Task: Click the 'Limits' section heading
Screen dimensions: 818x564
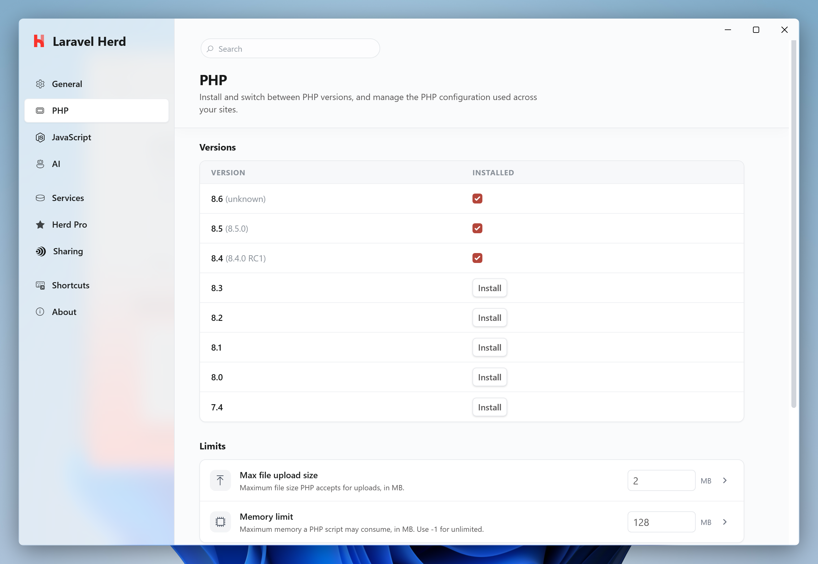Action: coord(212,446)
